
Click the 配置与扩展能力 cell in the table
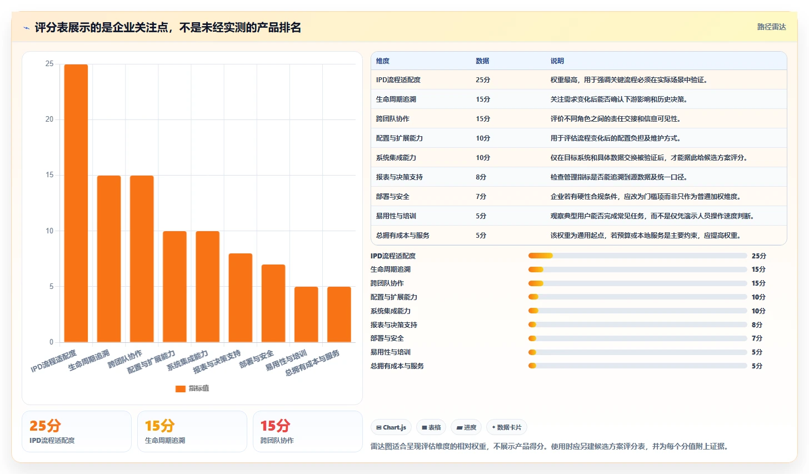(x=399, y=138)
